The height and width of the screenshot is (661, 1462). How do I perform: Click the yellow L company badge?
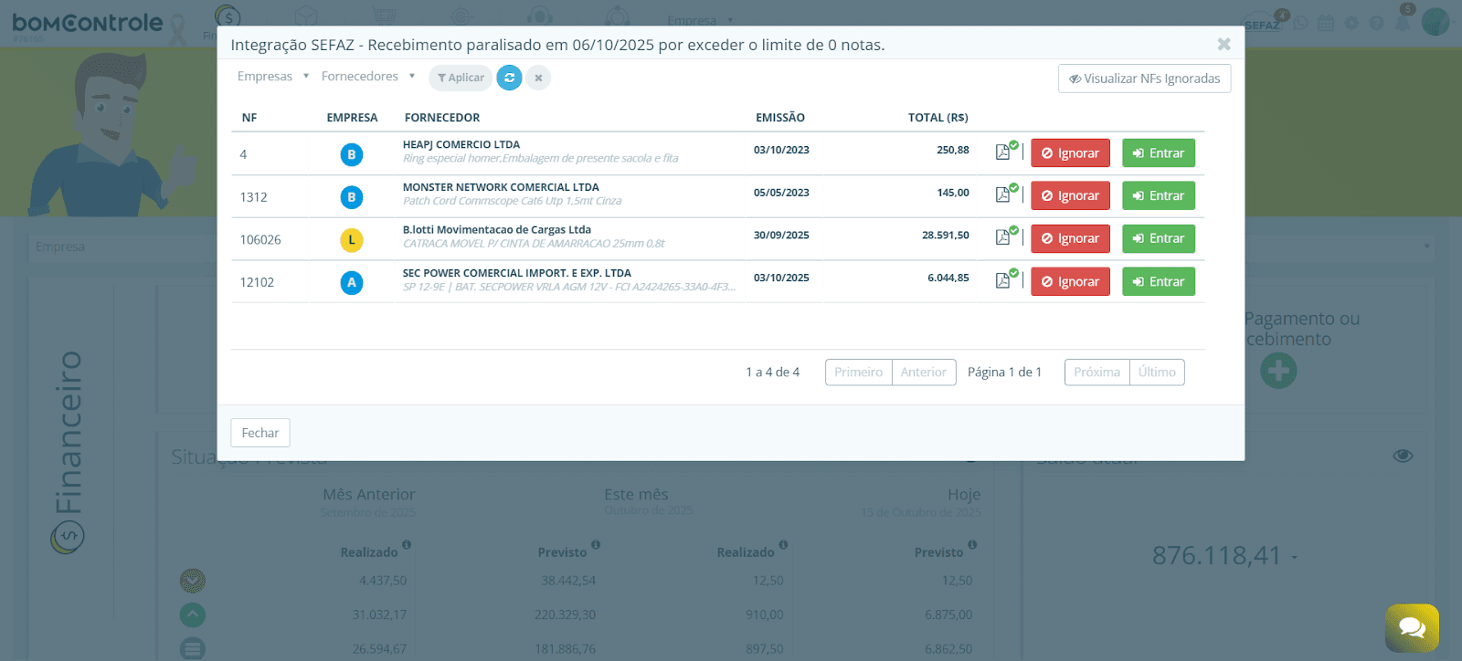352,240
